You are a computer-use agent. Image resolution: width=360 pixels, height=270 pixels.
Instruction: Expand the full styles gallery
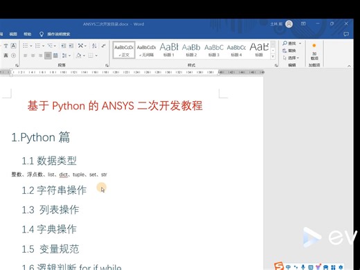click(273, 56)
